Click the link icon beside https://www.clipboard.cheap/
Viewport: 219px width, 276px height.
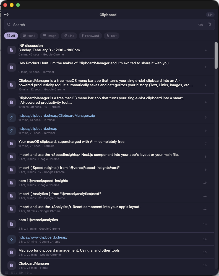11,239
